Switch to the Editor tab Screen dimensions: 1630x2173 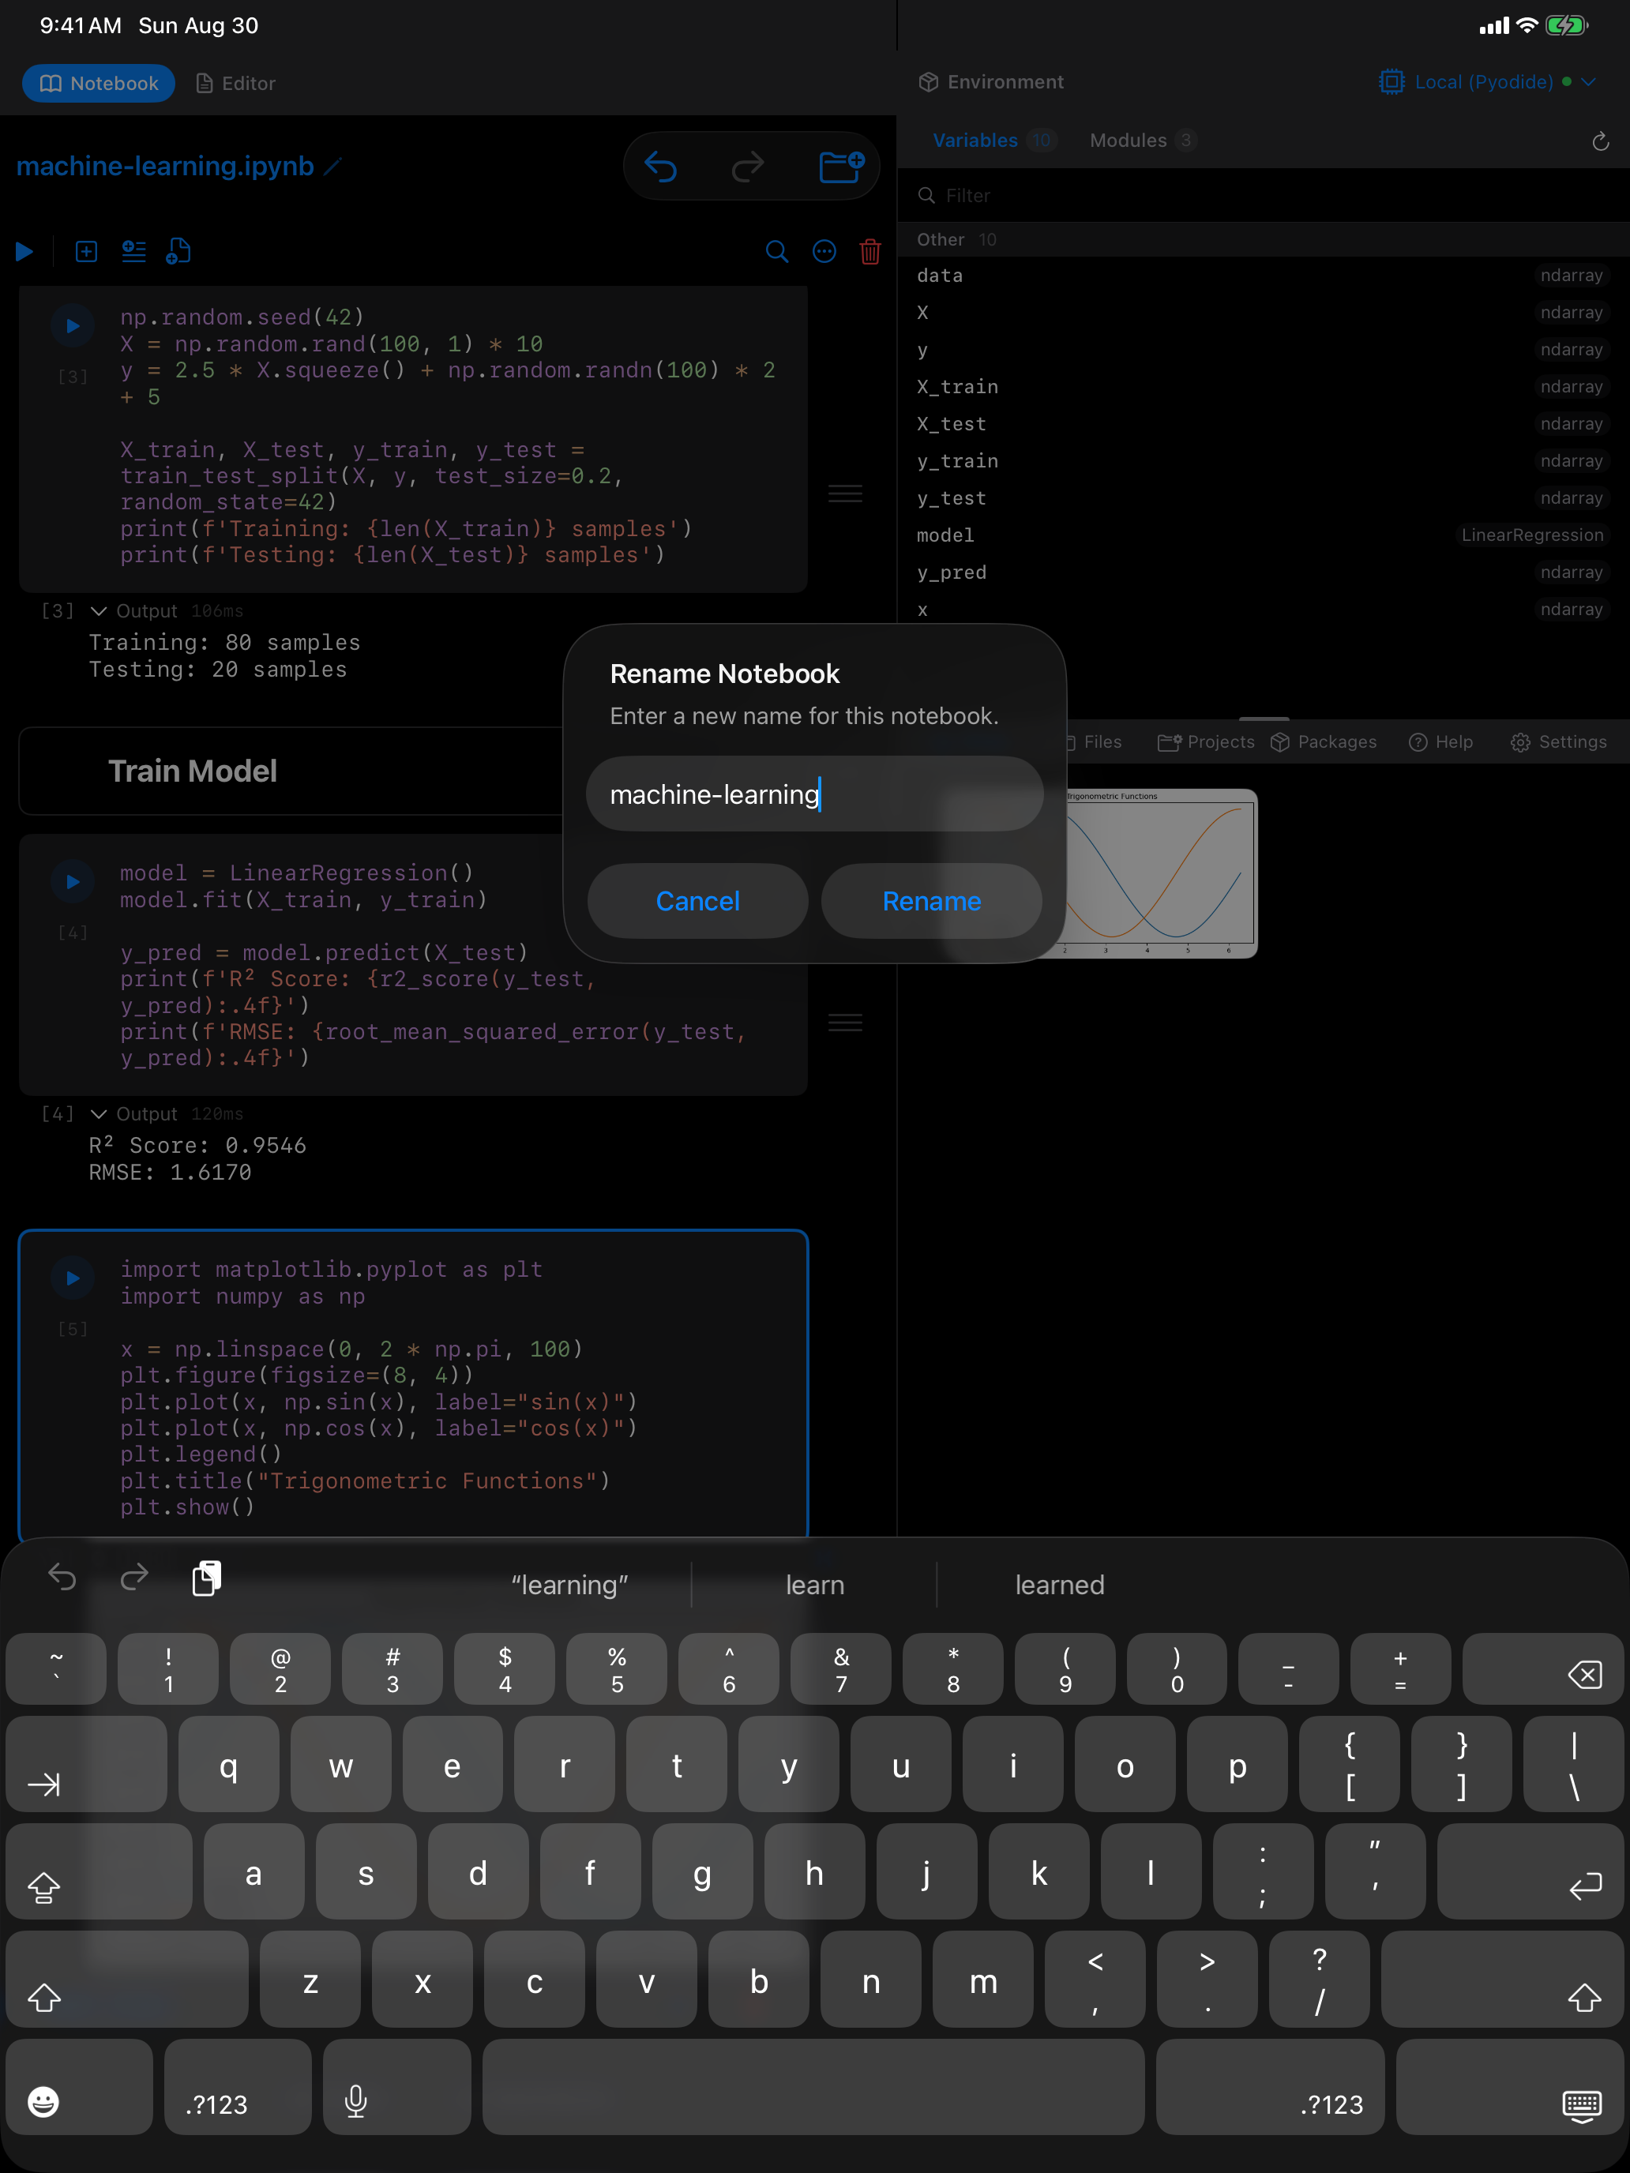pyautogui.click(x=236, y=84)
